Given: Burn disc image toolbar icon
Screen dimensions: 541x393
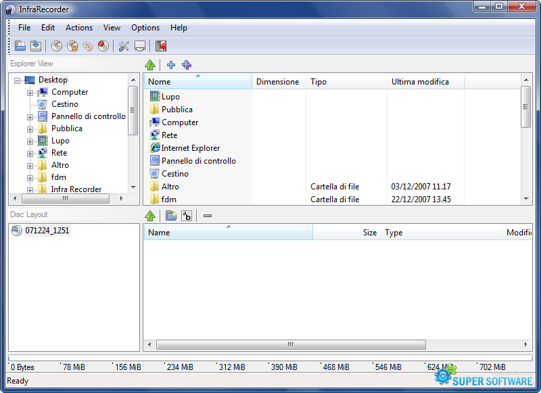Looking at the screenshot, I should (72, 46).
